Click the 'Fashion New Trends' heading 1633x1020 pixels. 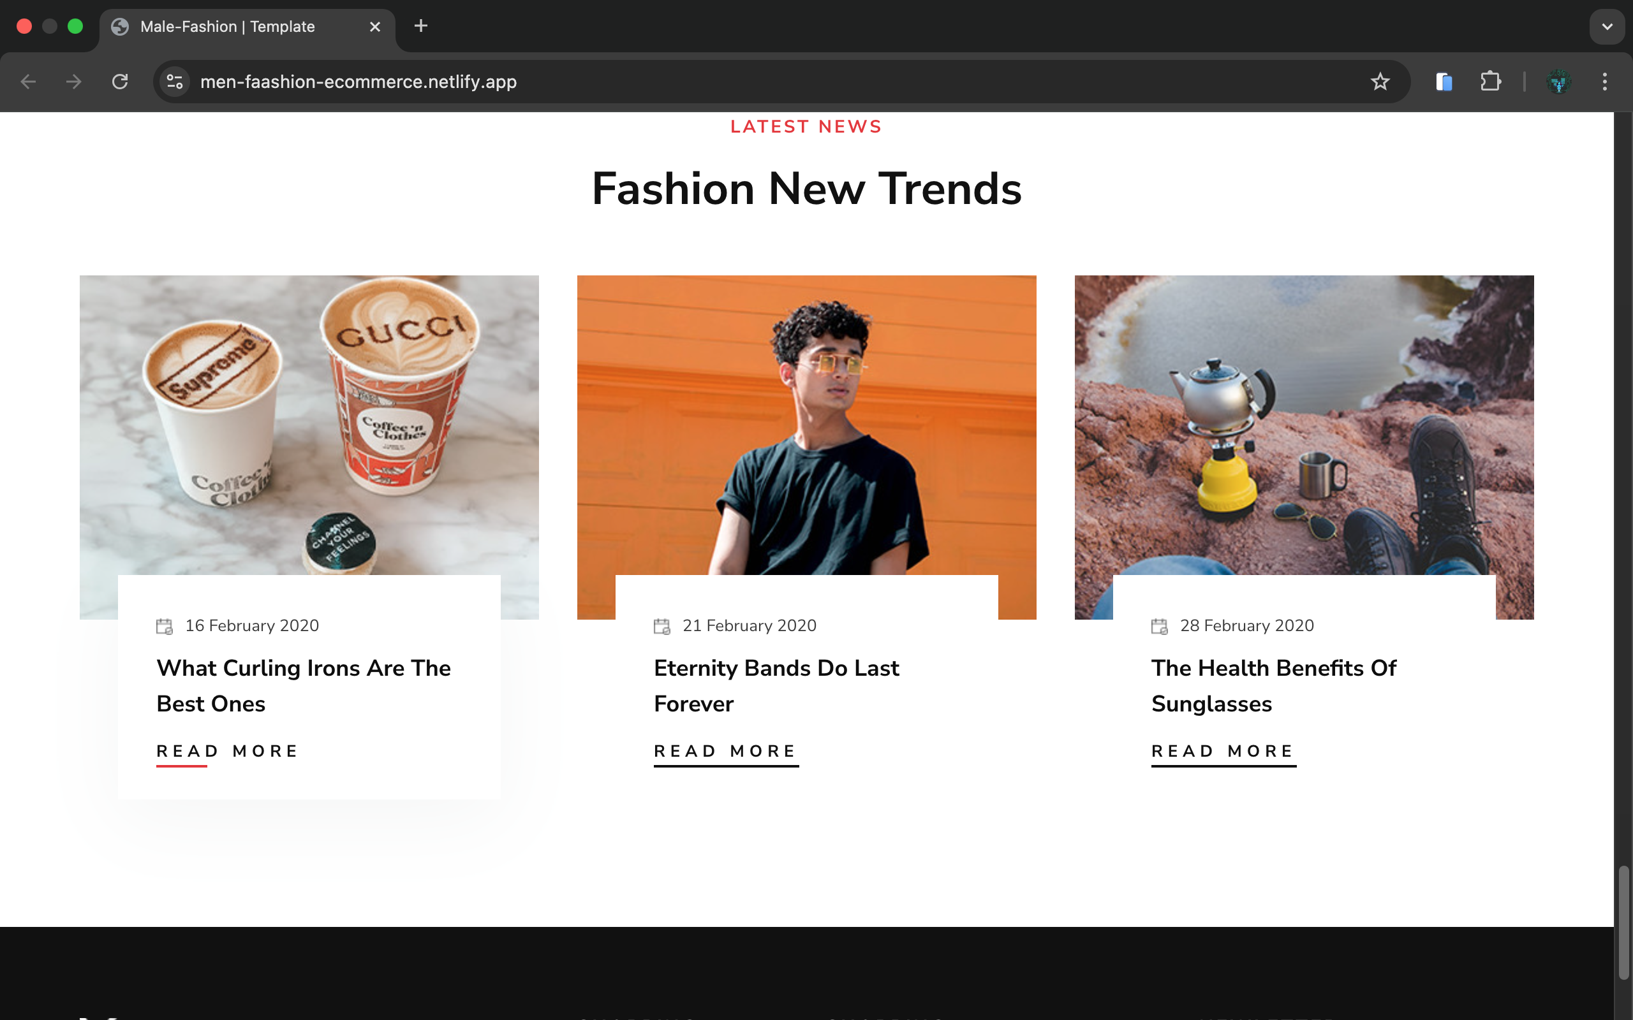(x=806, y=189)
